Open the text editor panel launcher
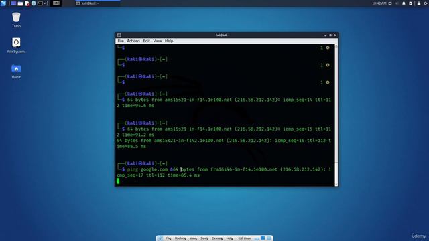 [27, 3]
